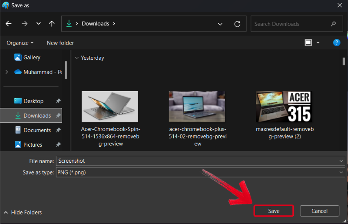Go forward with the right arrow
This screenshot has height=224, width=348.
[25, 24]
